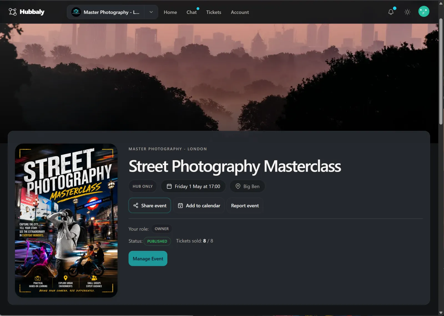The width and height of the screenshot is (444, 316).
Task: Click the hub avatar in selector
Action: coord(76,12)
